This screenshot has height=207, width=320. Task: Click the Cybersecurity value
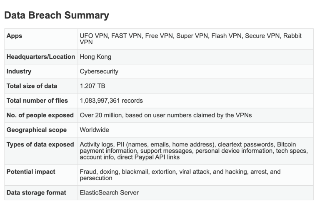(99, 71)
